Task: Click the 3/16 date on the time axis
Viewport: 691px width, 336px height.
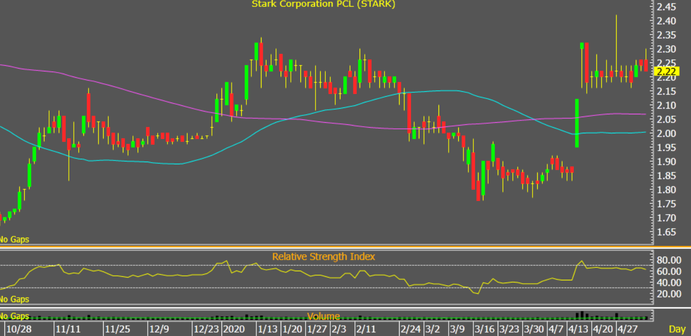Action: pos(484,329)
